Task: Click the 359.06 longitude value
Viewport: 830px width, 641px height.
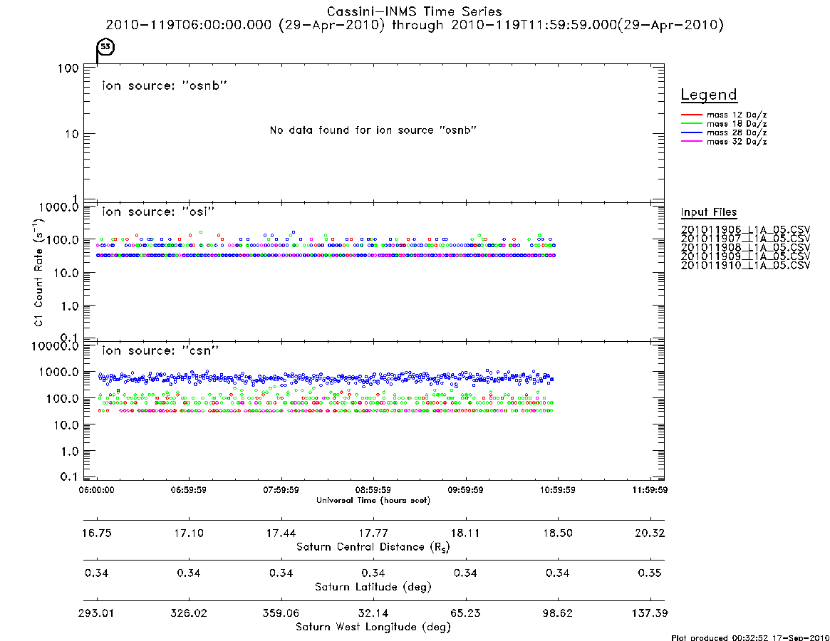Action: coord(281,613)
